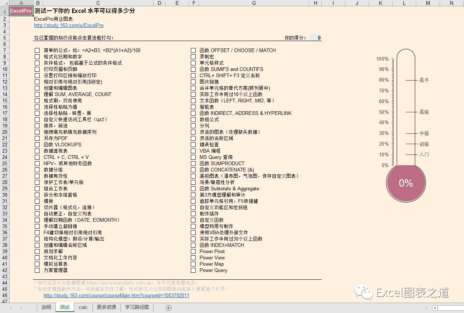Add a new sheet with plus icon
This screenshot has width=464, height=313.
point(169,307)
